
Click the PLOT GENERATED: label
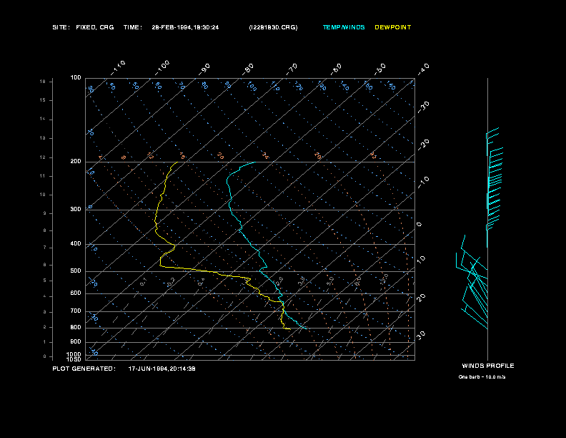point(84,369)
